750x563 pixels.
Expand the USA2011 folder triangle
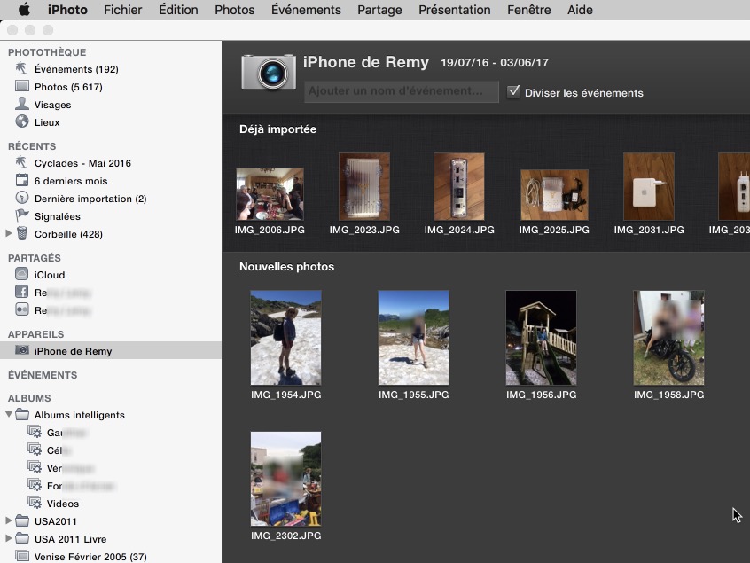pyautogui.click(x=8, y=520)
